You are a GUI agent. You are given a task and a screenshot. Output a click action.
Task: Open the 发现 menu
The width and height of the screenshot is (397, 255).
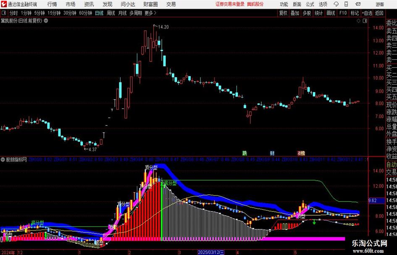coord(108,4)
